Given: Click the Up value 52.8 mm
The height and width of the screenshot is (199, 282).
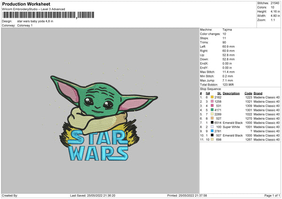Looking at the screenshot, I should point(228,55).
